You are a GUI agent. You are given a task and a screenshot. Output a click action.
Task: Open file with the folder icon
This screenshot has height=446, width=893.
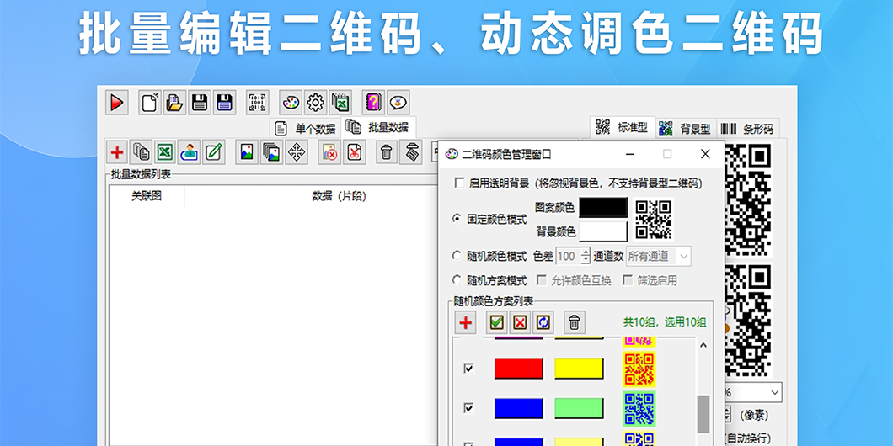(174, 103)
